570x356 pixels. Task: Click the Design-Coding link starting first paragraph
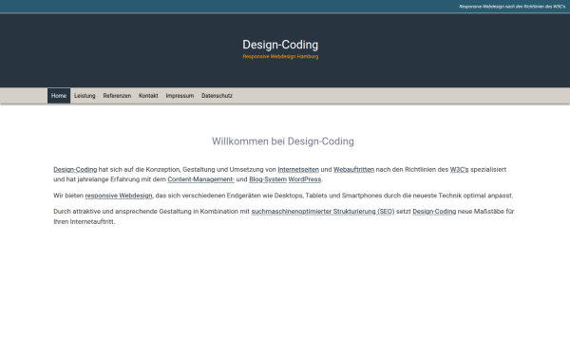75,169
